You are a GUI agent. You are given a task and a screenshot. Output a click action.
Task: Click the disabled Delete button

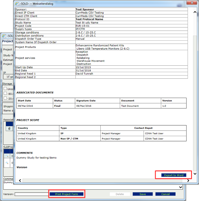(x=120, y=194)
